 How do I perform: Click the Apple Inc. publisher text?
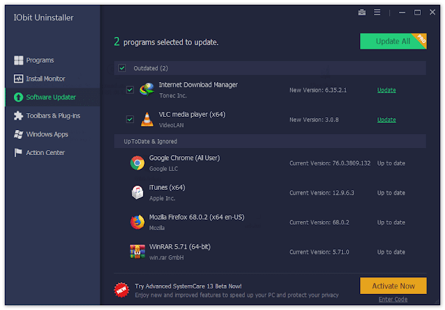162,198
